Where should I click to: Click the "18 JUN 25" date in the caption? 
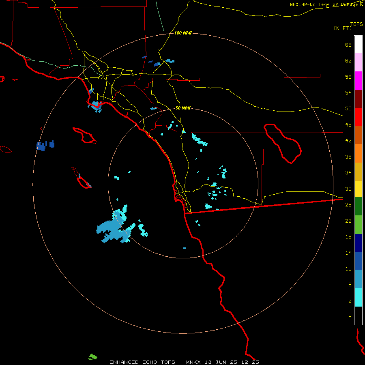221,362
